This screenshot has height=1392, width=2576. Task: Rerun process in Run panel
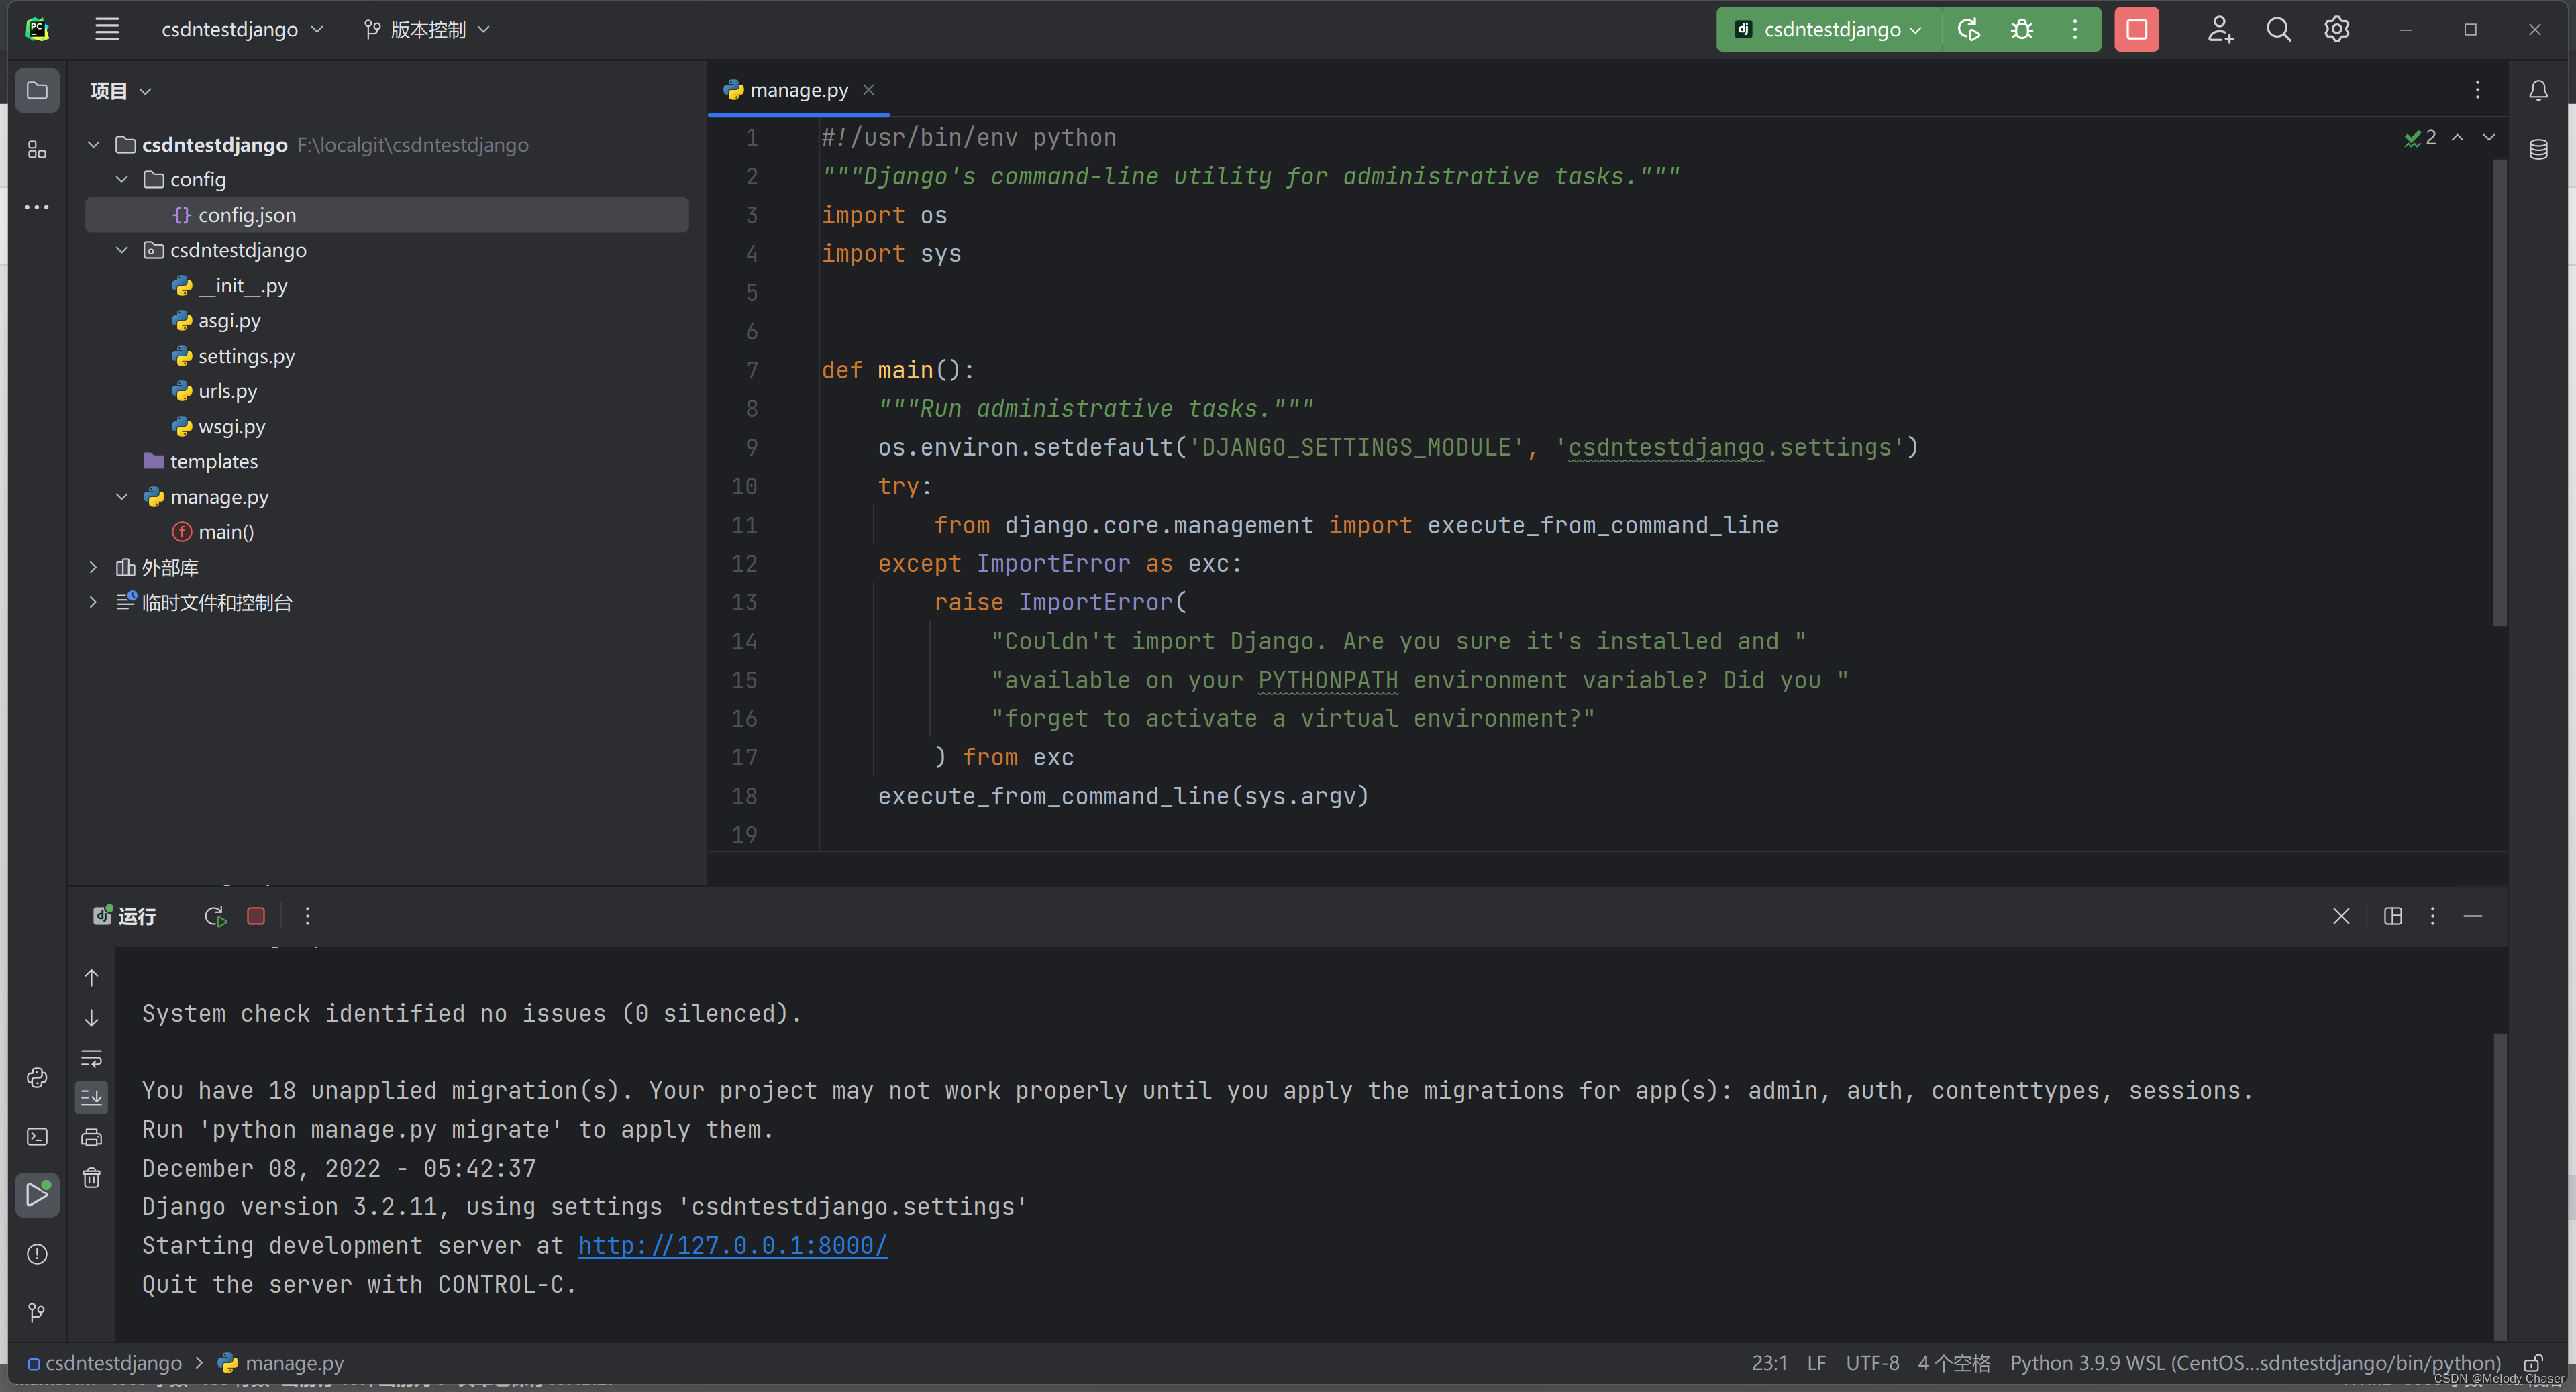point(215,916)
